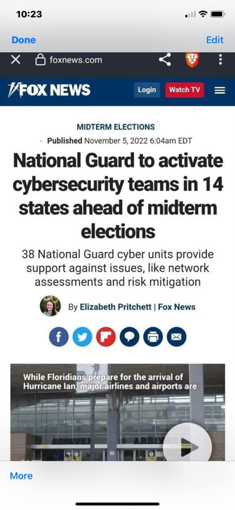Open Elizabeth Pritchett author link
This screenshot has width=235, height=510.
117,307
